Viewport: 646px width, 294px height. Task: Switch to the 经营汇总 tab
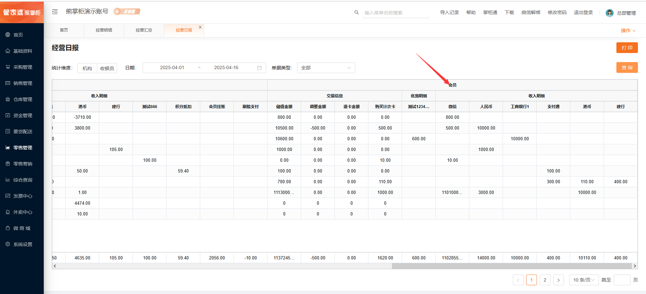coord(144,30)
